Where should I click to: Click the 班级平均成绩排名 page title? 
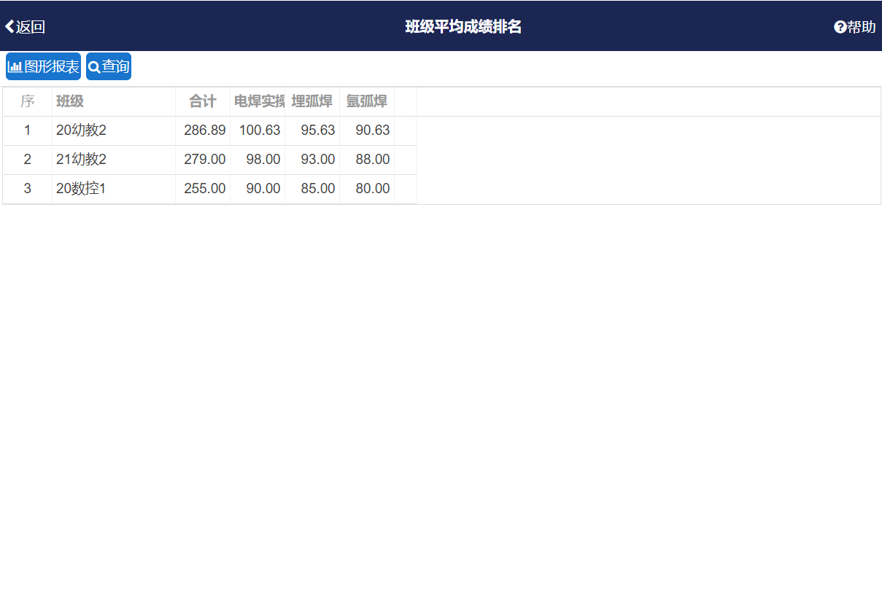point(463,27)
